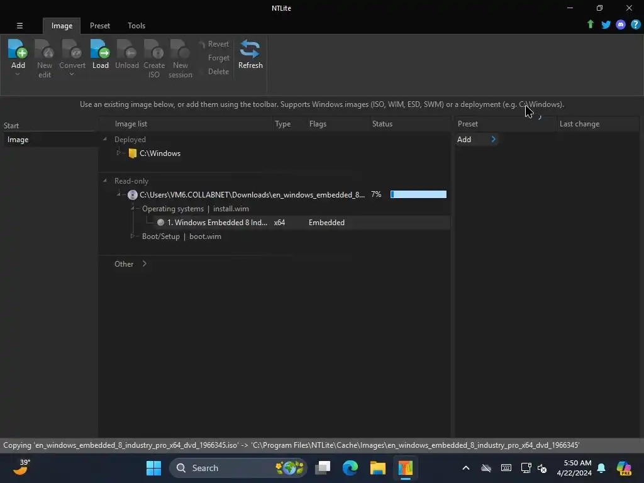Screen dimensions: 644x483
Task: Show hidden system tray icons
Action: (x=466, y=468)
